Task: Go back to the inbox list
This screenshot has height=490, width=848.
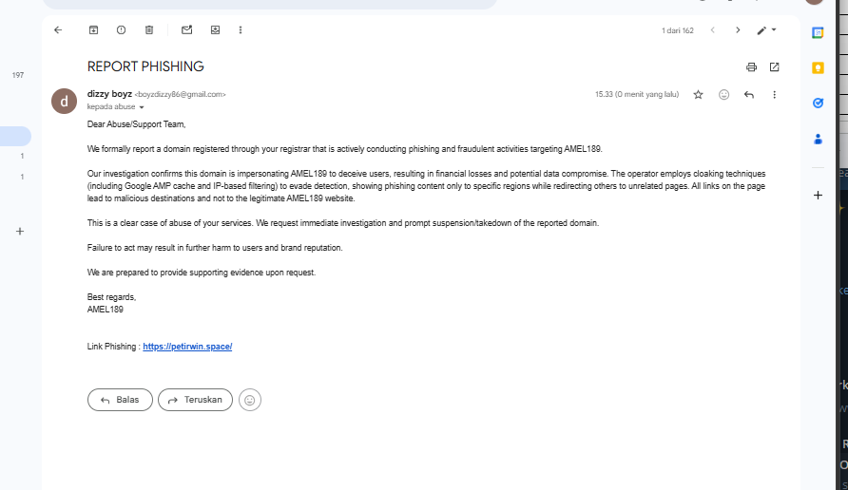Action: click(58, 30)
